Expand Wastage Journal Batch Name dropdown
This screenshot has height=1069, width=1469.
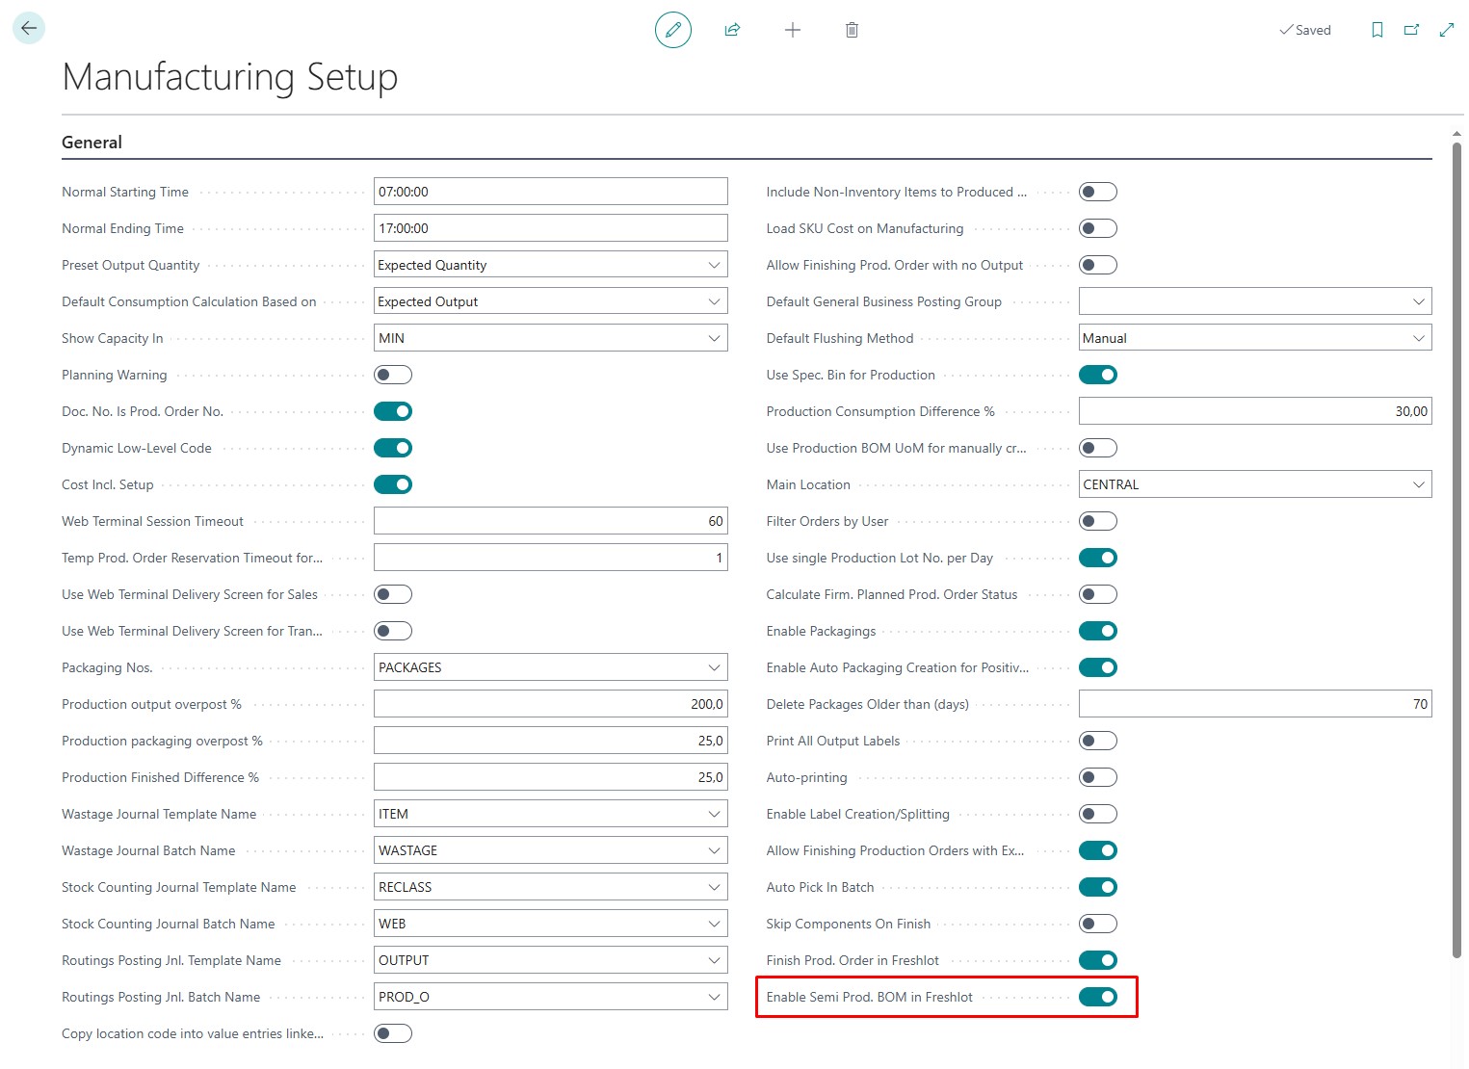tap(551, 850)
